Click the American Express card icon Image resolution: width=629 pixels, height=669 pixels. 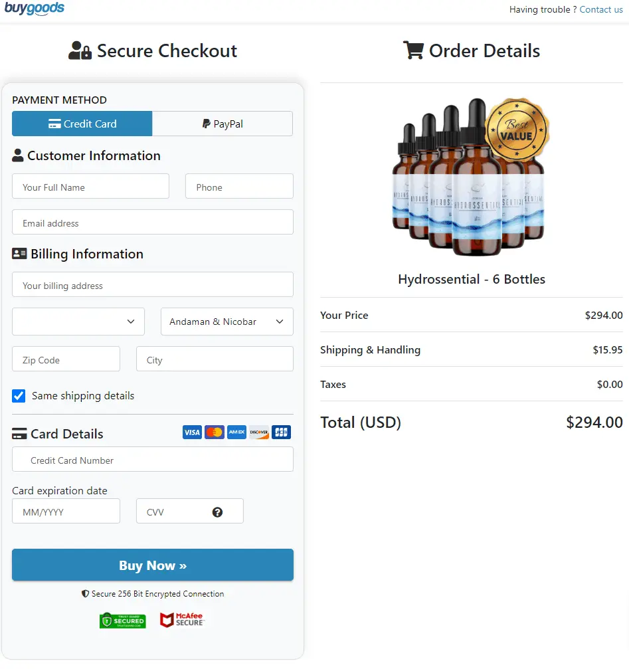click(236, 432)
